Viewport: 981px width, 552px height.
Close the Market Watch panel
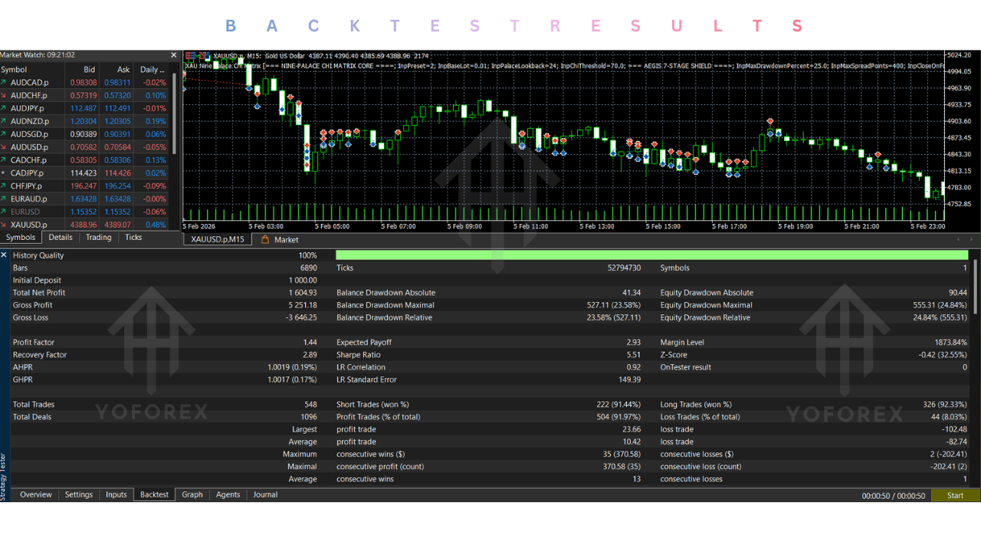173,55
